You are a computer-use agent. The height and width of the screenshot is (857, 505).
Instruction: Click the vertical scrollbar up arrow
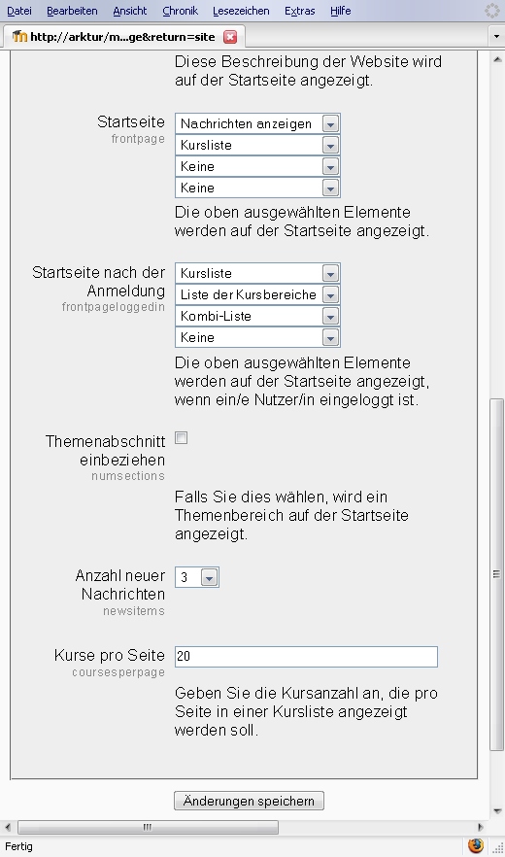[497, 59]
